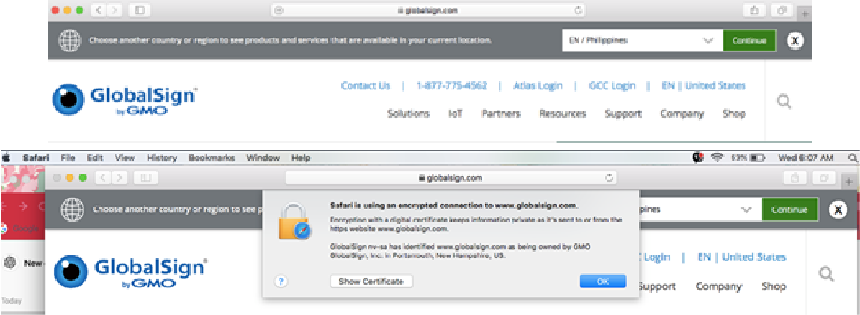Screen dimensions: 860x315
Task: Toggle the sidebar in the upper Safari window
Action: click(x=140, y=11)
